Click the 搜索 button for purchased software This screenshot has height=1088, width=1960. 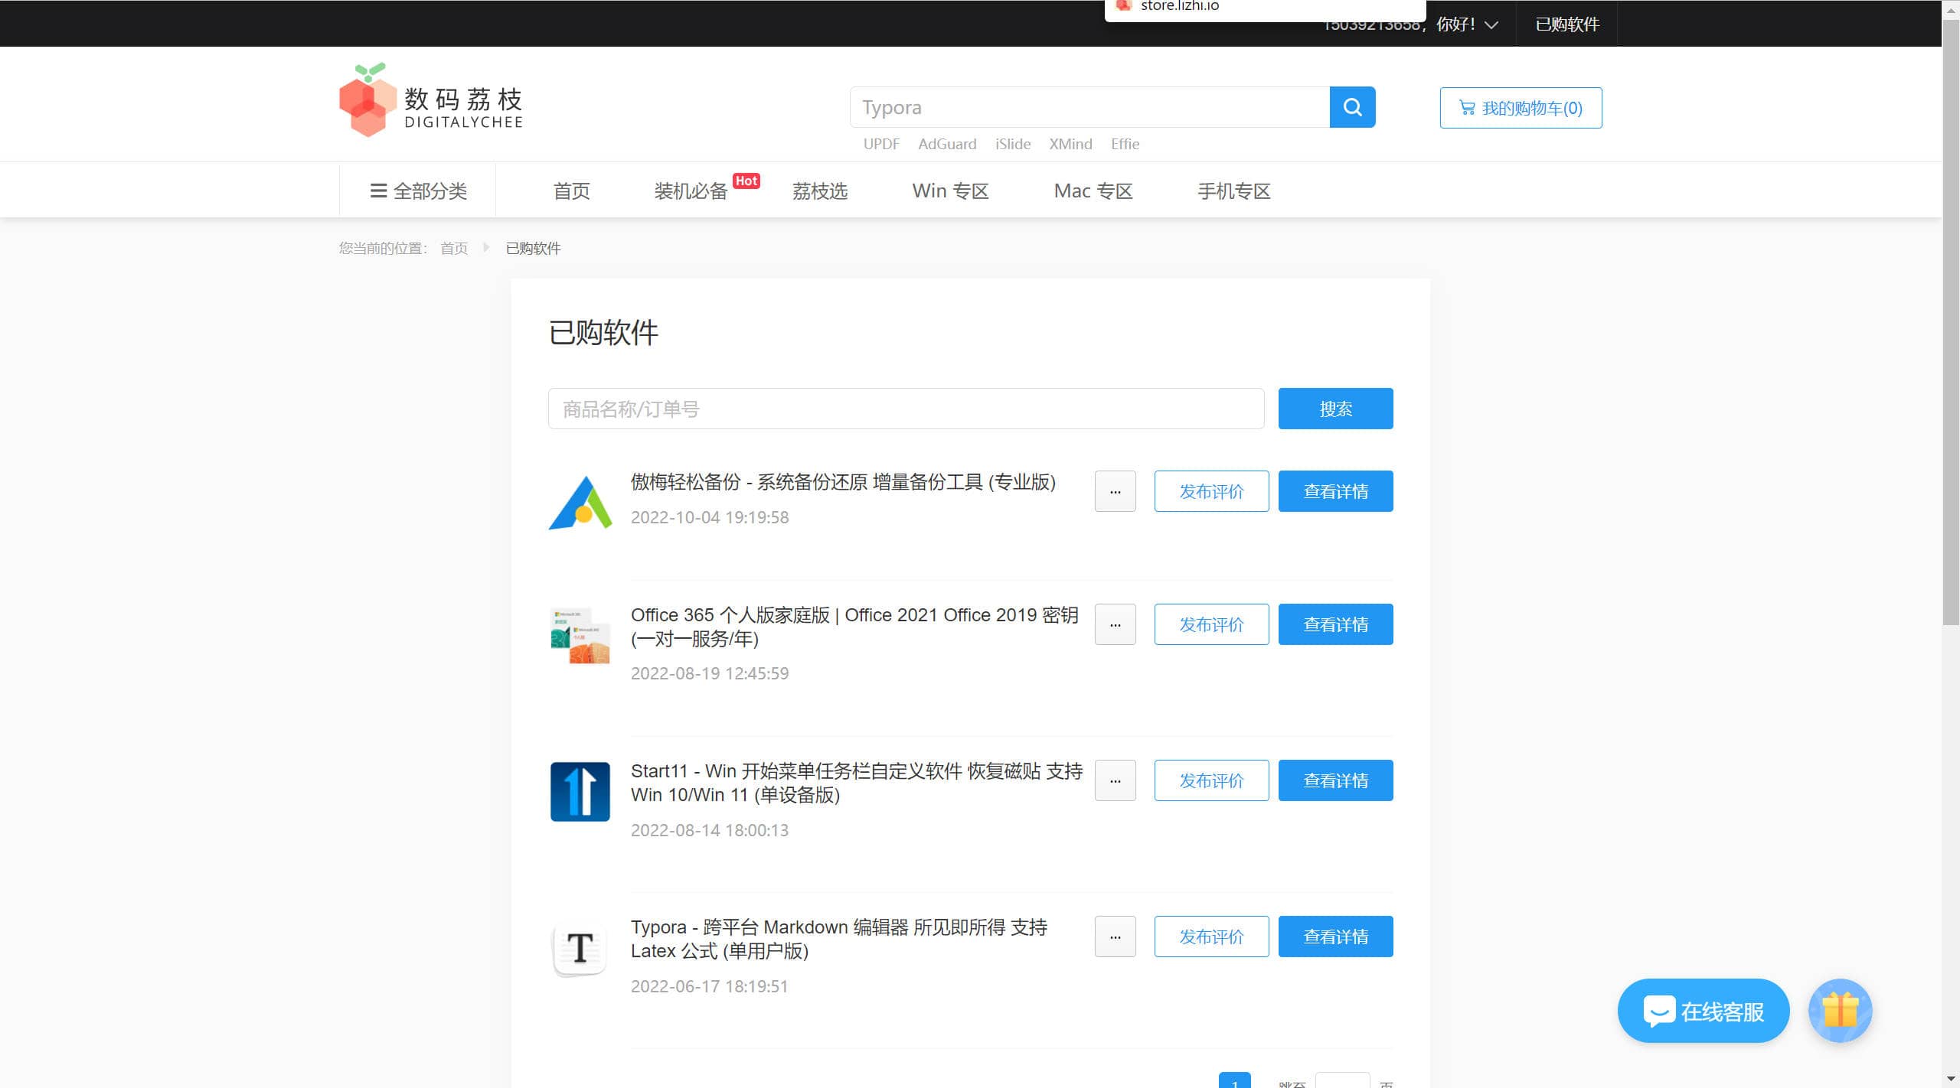[1335, 409]
